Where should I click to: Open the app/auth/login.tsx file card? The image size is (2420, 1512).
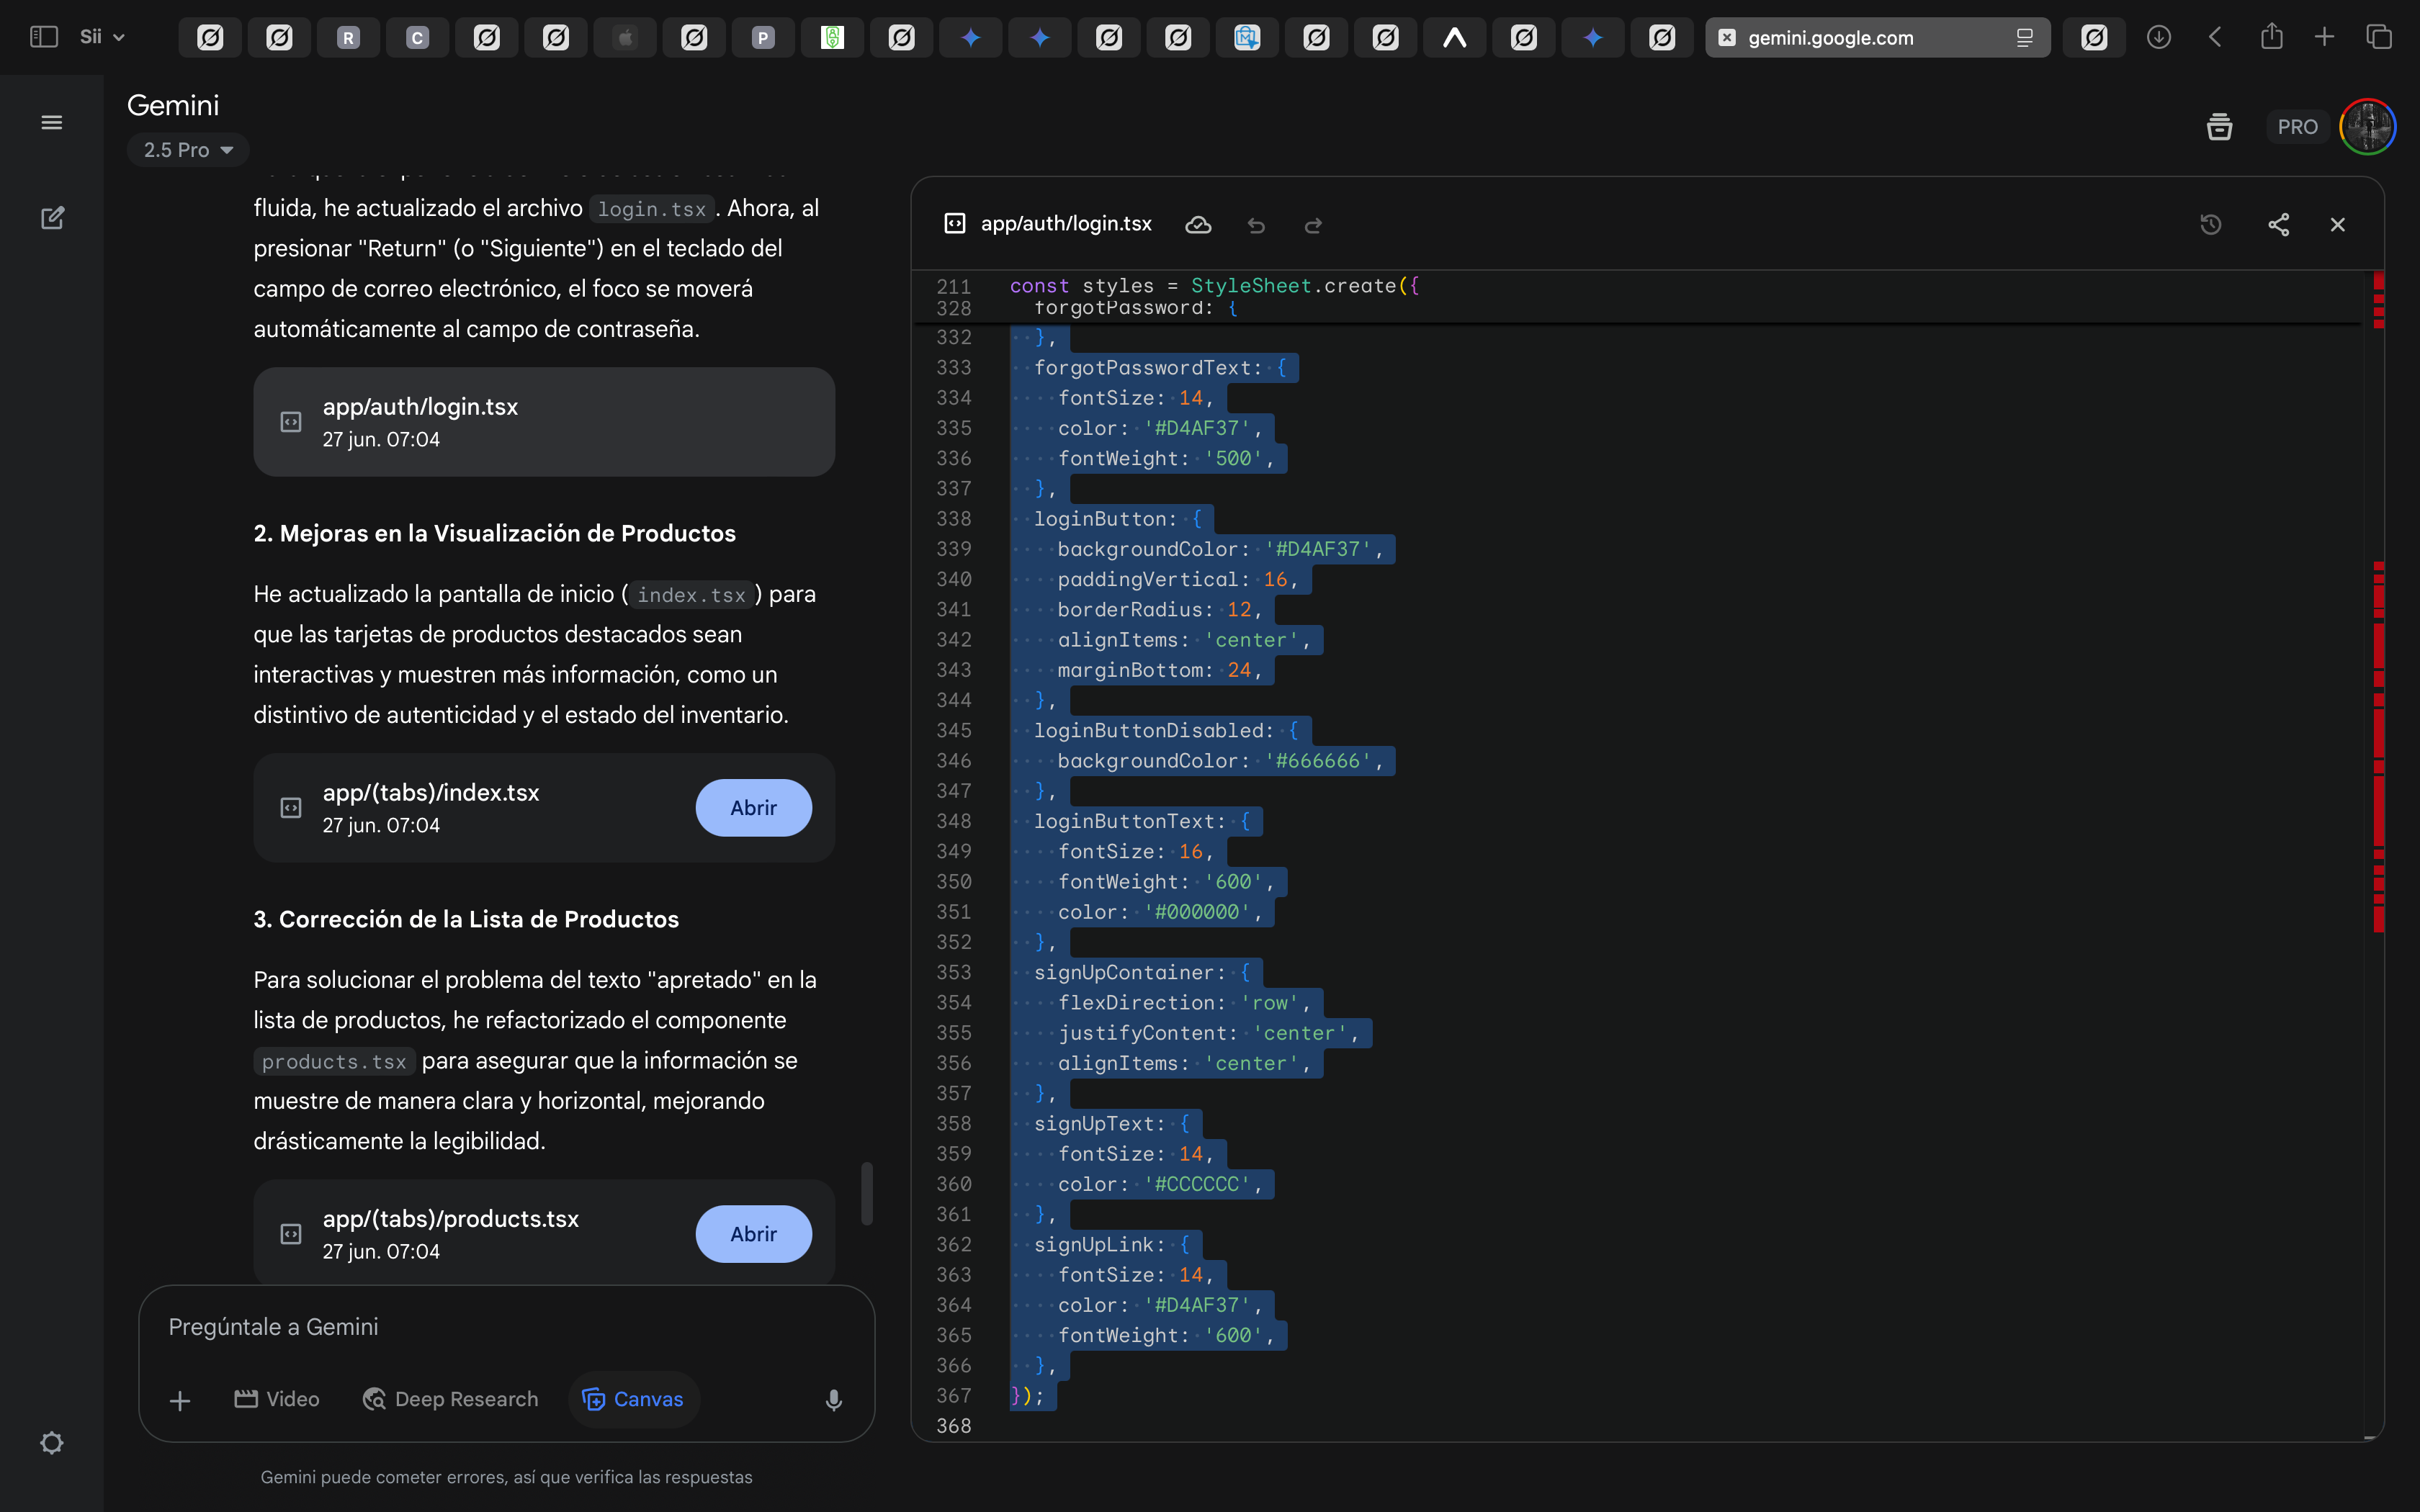click(543, 422)
